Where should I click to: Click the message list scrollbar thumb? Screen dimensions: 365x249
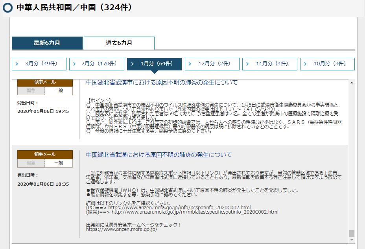pos(352,233)
